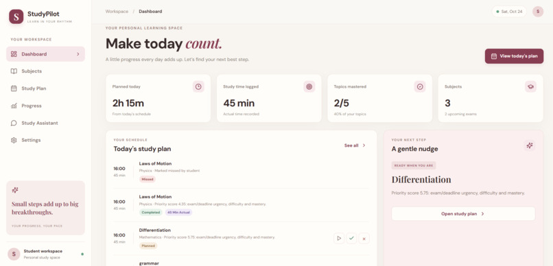553x266 pixels.
Task: Click the StudyPilot logo icon
Action: point(16,16)
